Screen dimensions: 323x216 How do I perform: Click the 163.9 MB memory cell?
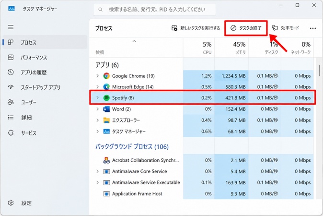tap(231, 182)
